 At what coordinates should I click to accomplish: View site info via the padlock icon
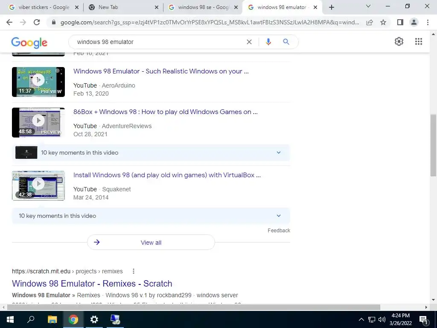click(54, 22)
